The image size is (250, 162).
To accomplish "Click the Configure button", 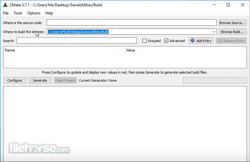I will pos(15,80).
